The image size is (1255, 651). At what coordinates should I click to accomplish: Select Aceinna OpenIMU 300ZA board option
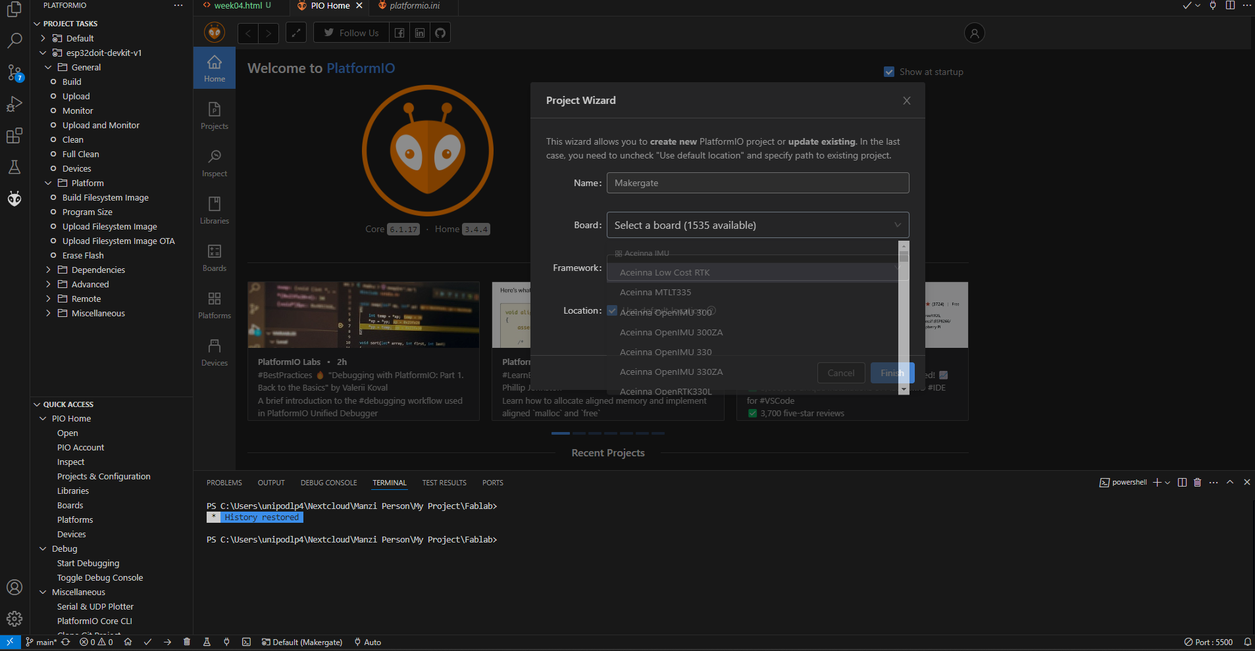click(752, 332)
